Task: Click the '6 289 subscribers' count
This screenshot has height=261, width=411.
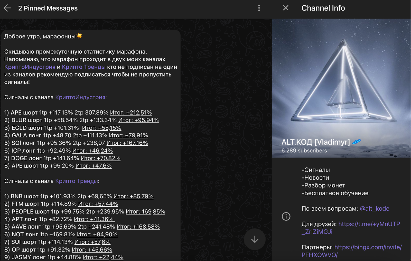Action: point(304,151)
